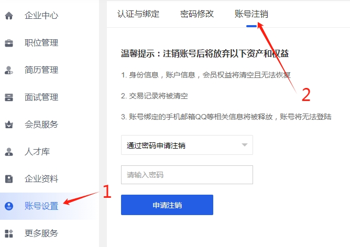
Task: Select the 账号注销 tab
Action: 251,14
